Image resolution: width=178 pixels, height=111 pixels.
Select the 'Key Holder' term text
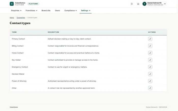pos(16,60)
